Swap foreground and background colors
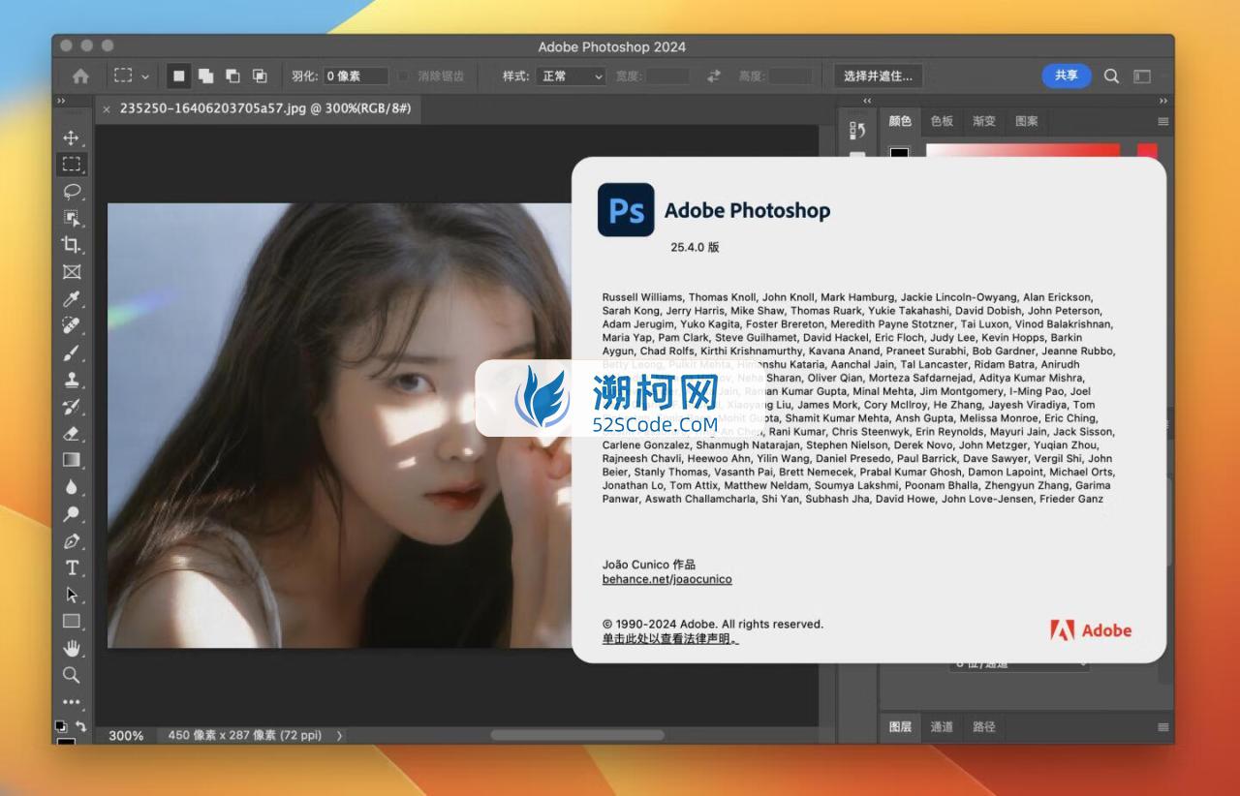The width and height of the screenshot is (1240, 796). tap(80, 725)
